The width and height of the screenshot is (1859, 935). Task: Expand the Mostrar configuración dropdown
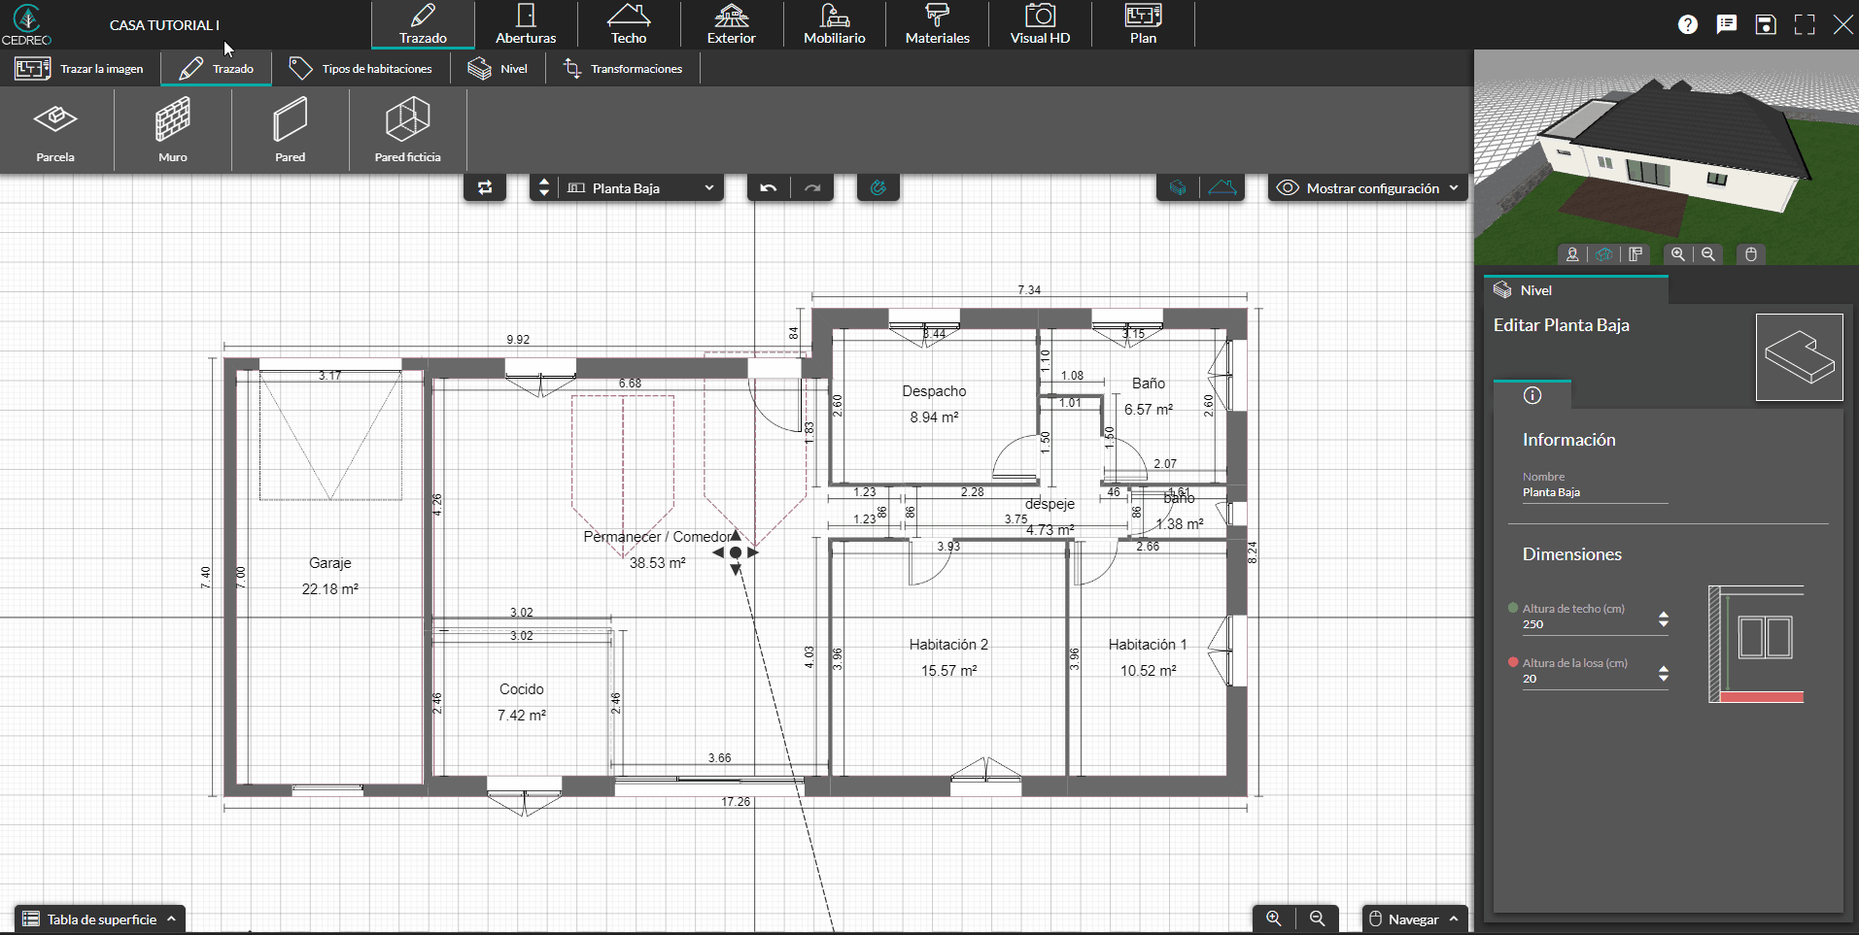(x=1368, y=188)
